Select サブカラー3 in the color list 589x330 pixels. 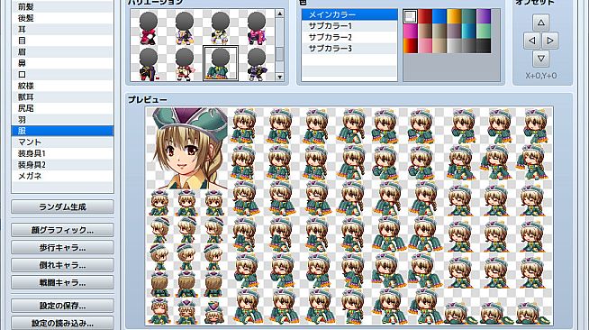(x=349, y=49)
